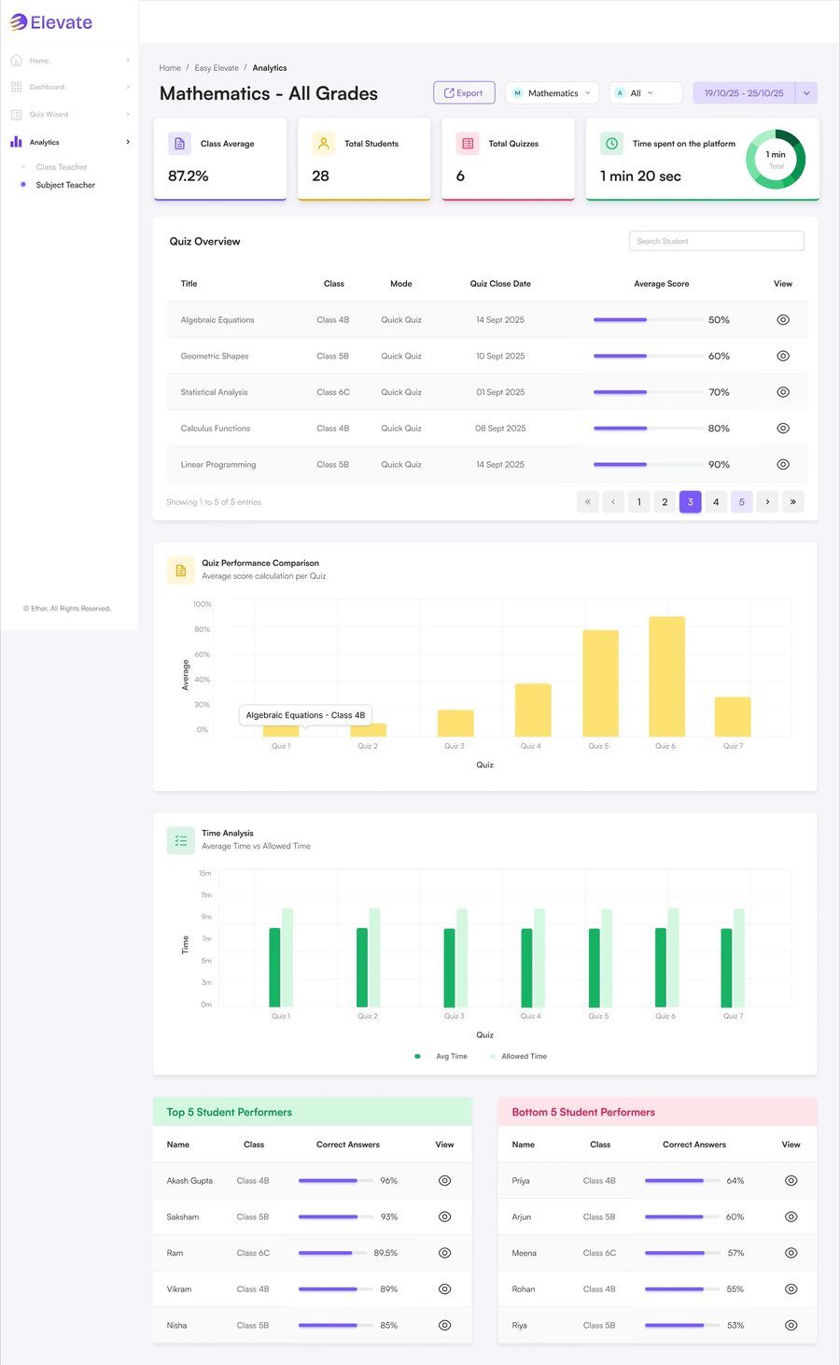Screen dimensions: 840x1365
Task: Click the Elevate logo
Action: 51,22
